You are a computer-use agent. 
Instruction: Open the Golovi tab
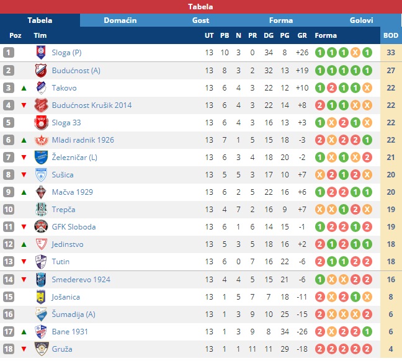pos(361,20)
